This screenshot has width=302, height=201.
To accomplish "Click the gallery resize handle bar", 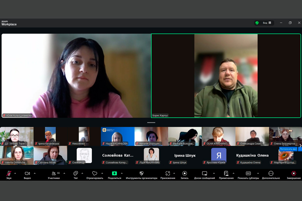I will pyautogui.click(x=151, y=123).
